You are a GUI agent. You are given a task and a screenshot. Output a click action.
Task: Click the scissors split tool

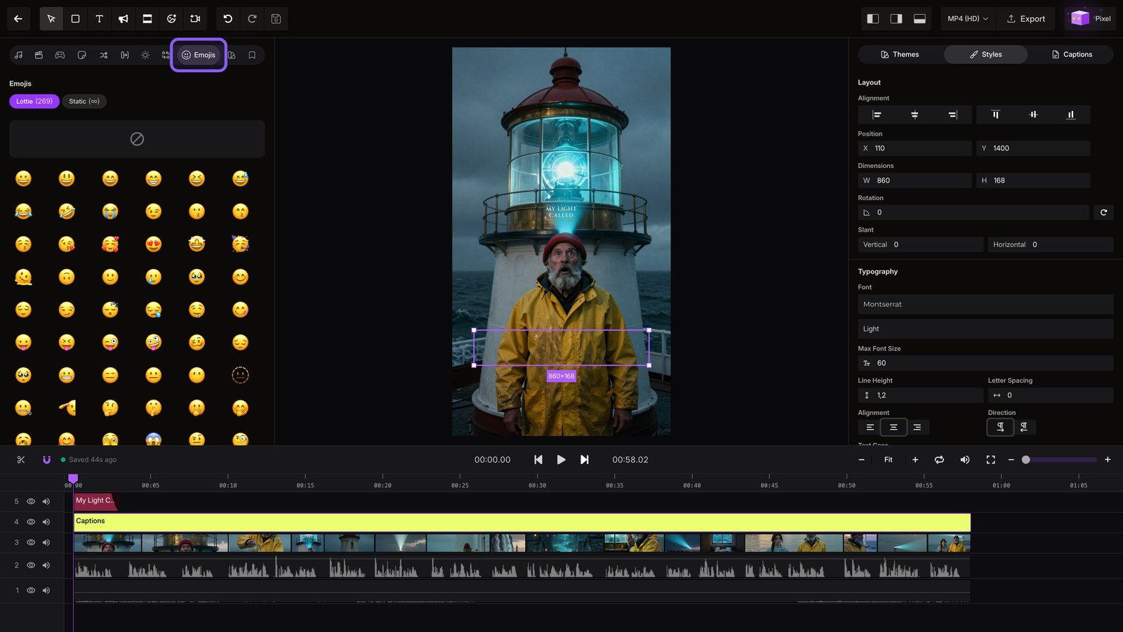point(21,460)
